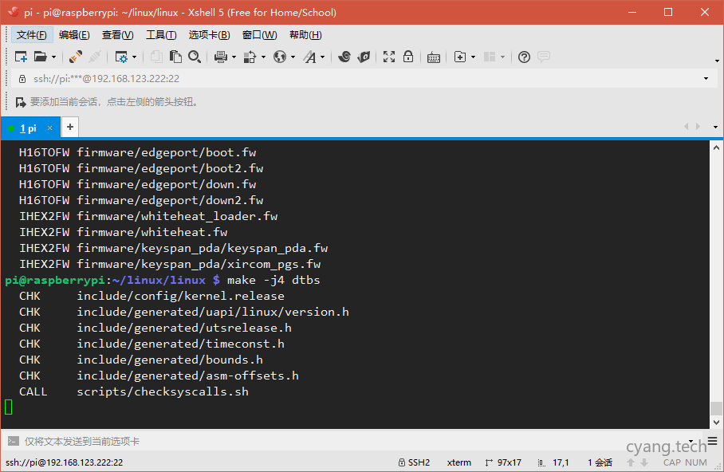Open the 工具(T) menu
Screen dimensions: 724x472
click(161, 35)
